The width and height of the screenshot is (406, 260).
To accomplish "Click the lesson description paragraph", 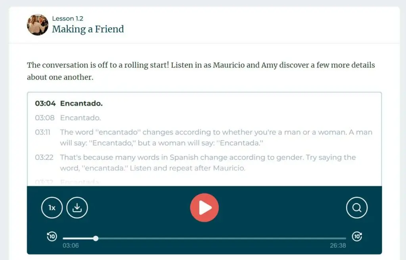I will 201,71.
